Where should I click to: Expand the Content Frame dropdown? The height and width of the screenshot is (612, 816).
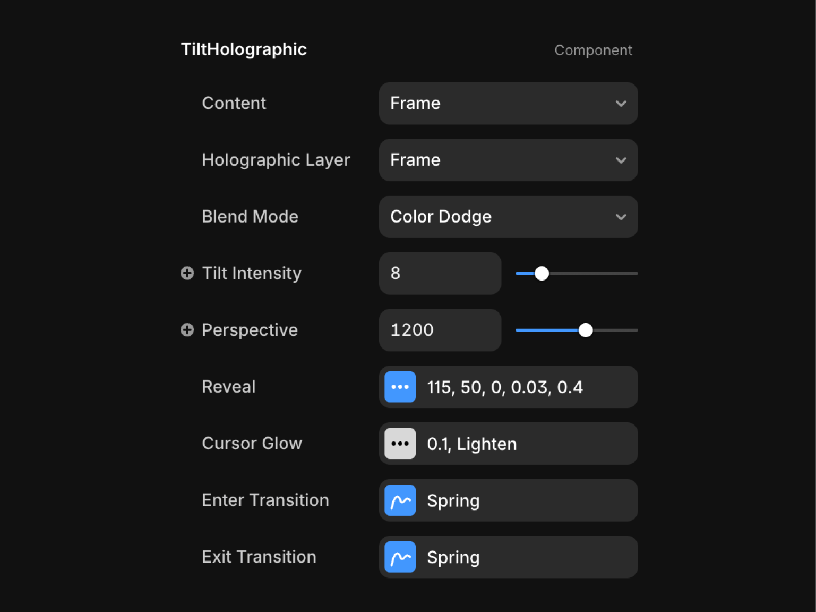(x=508, y=103)
